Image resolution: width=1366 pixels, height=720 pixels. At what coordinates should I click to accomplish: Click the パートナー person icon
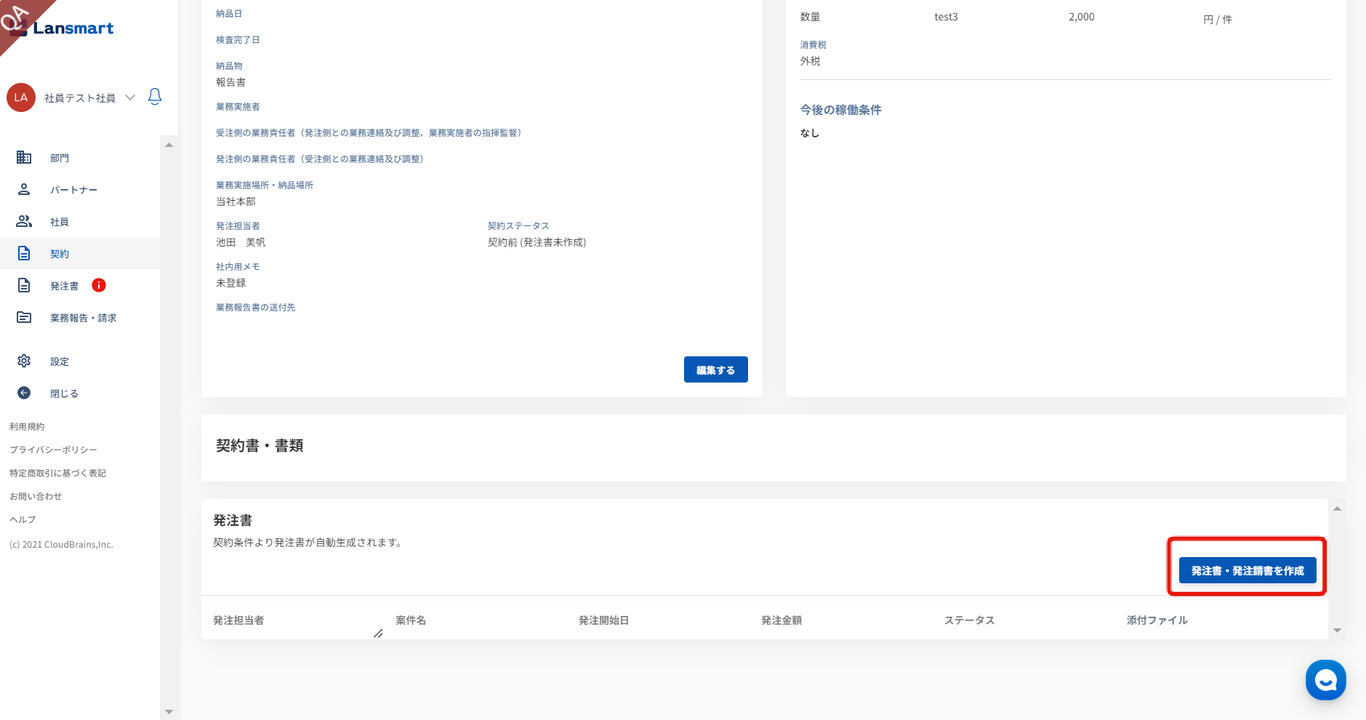coord(24,189)
